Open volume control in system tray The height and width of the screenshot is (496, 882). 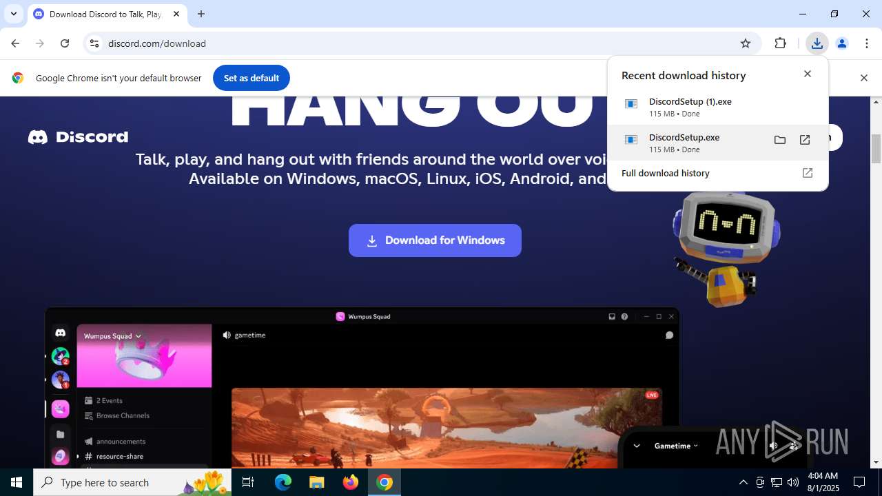(793, 482)
